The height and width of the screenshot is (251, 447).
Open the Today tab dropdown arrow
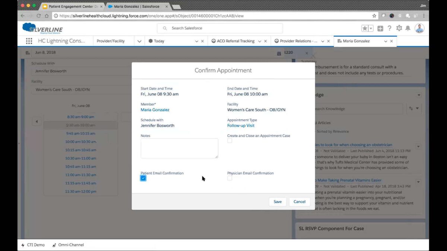[x=197, y=41]
